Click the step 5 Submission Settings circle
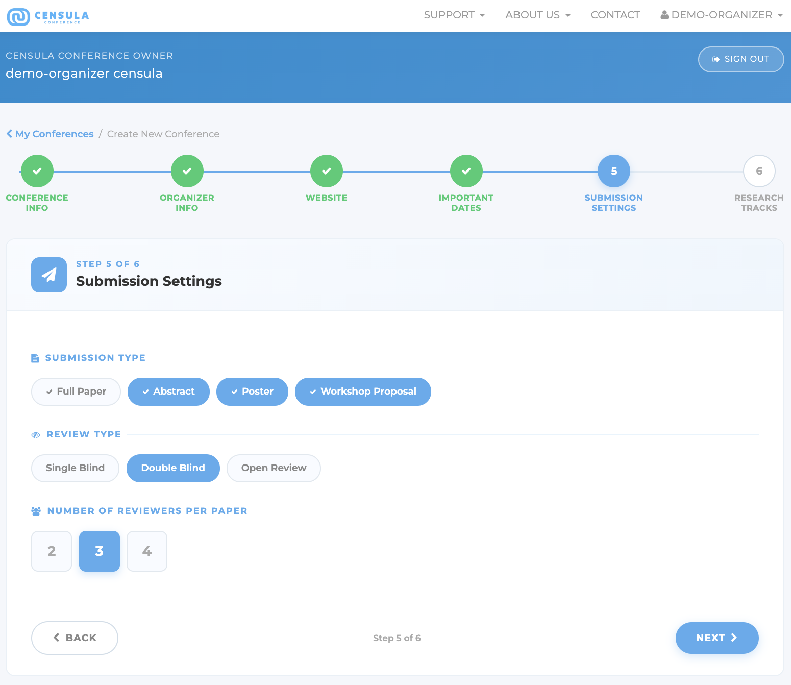 pos(614,171)
